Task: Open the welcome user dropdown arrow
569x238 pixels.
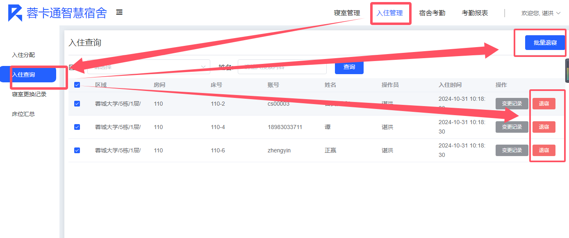Action: [x=557, y=14]
